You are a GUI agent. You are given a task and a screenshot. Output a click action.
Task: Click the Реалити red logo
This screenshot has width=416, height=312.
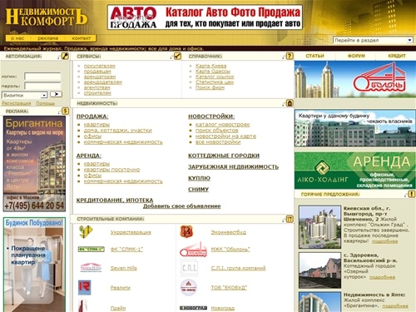(x=84, y=287)
